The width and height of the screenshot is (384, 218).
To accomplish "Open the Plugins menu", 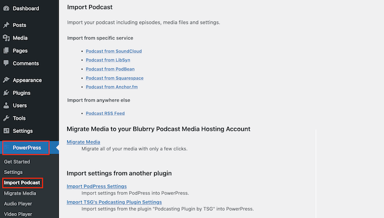I will click(21, 93).
